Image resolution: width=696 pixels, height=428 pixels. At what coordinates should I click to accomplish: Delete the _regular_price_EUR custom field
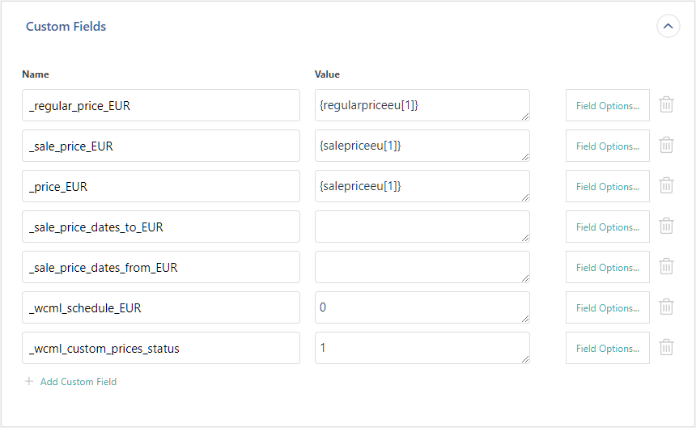pos(666,104)
